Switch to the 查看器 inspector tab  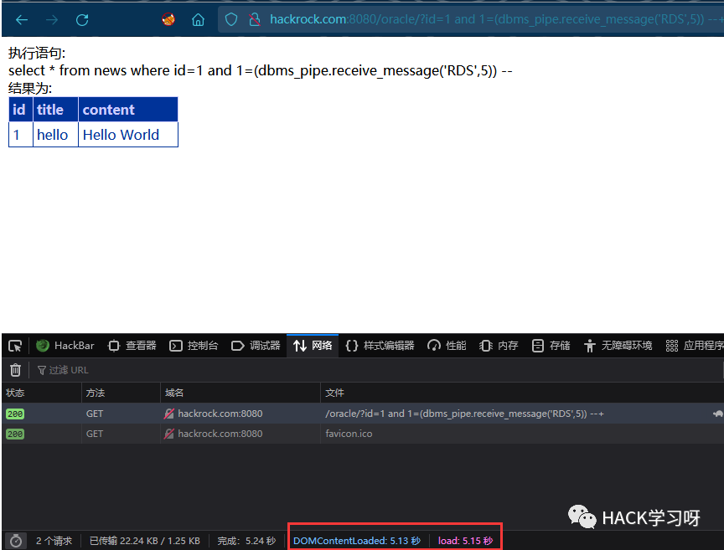pos(132,346)
